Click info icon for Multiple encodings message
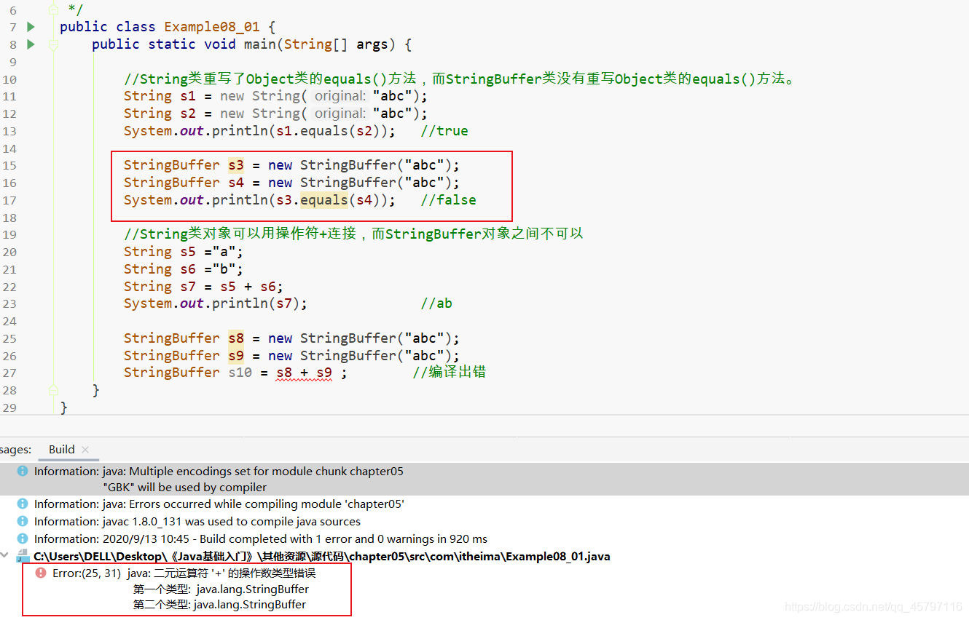 click(x=23, y=472)
